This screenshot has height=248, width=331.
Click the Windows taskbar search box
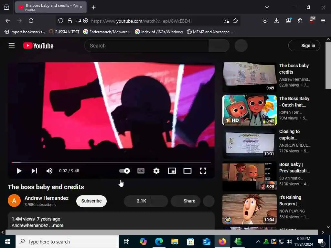click(x=67, y=242)
